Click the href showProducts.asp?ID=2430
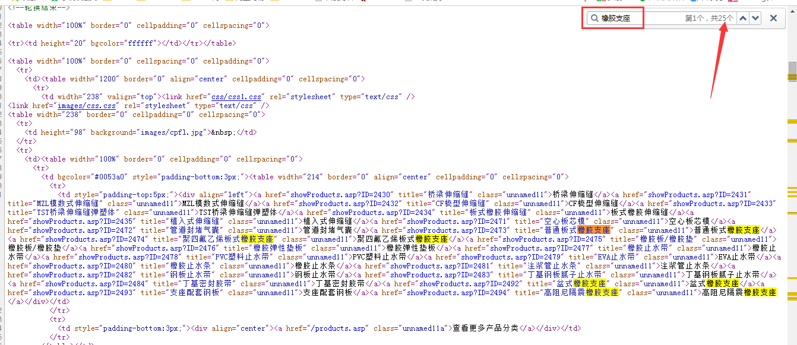Image resolution: width=797 pixels, height=345 pixels. coord(340,195)
